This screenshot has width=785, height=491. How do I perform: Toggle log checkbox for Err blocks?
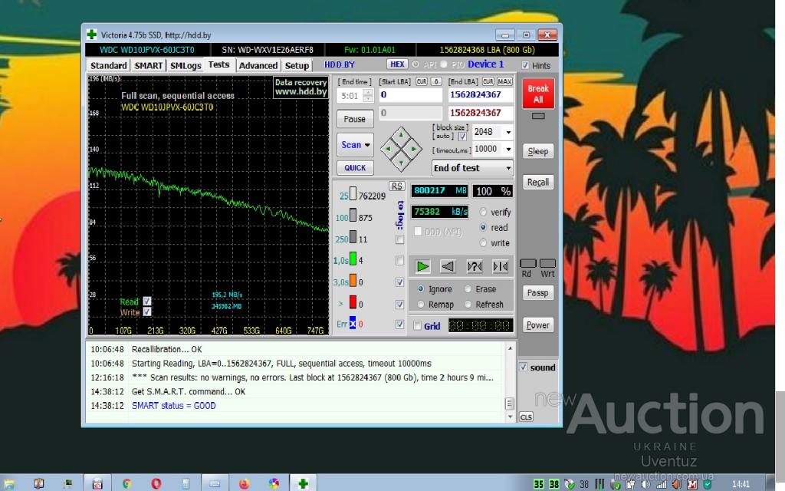click(399, 325)
